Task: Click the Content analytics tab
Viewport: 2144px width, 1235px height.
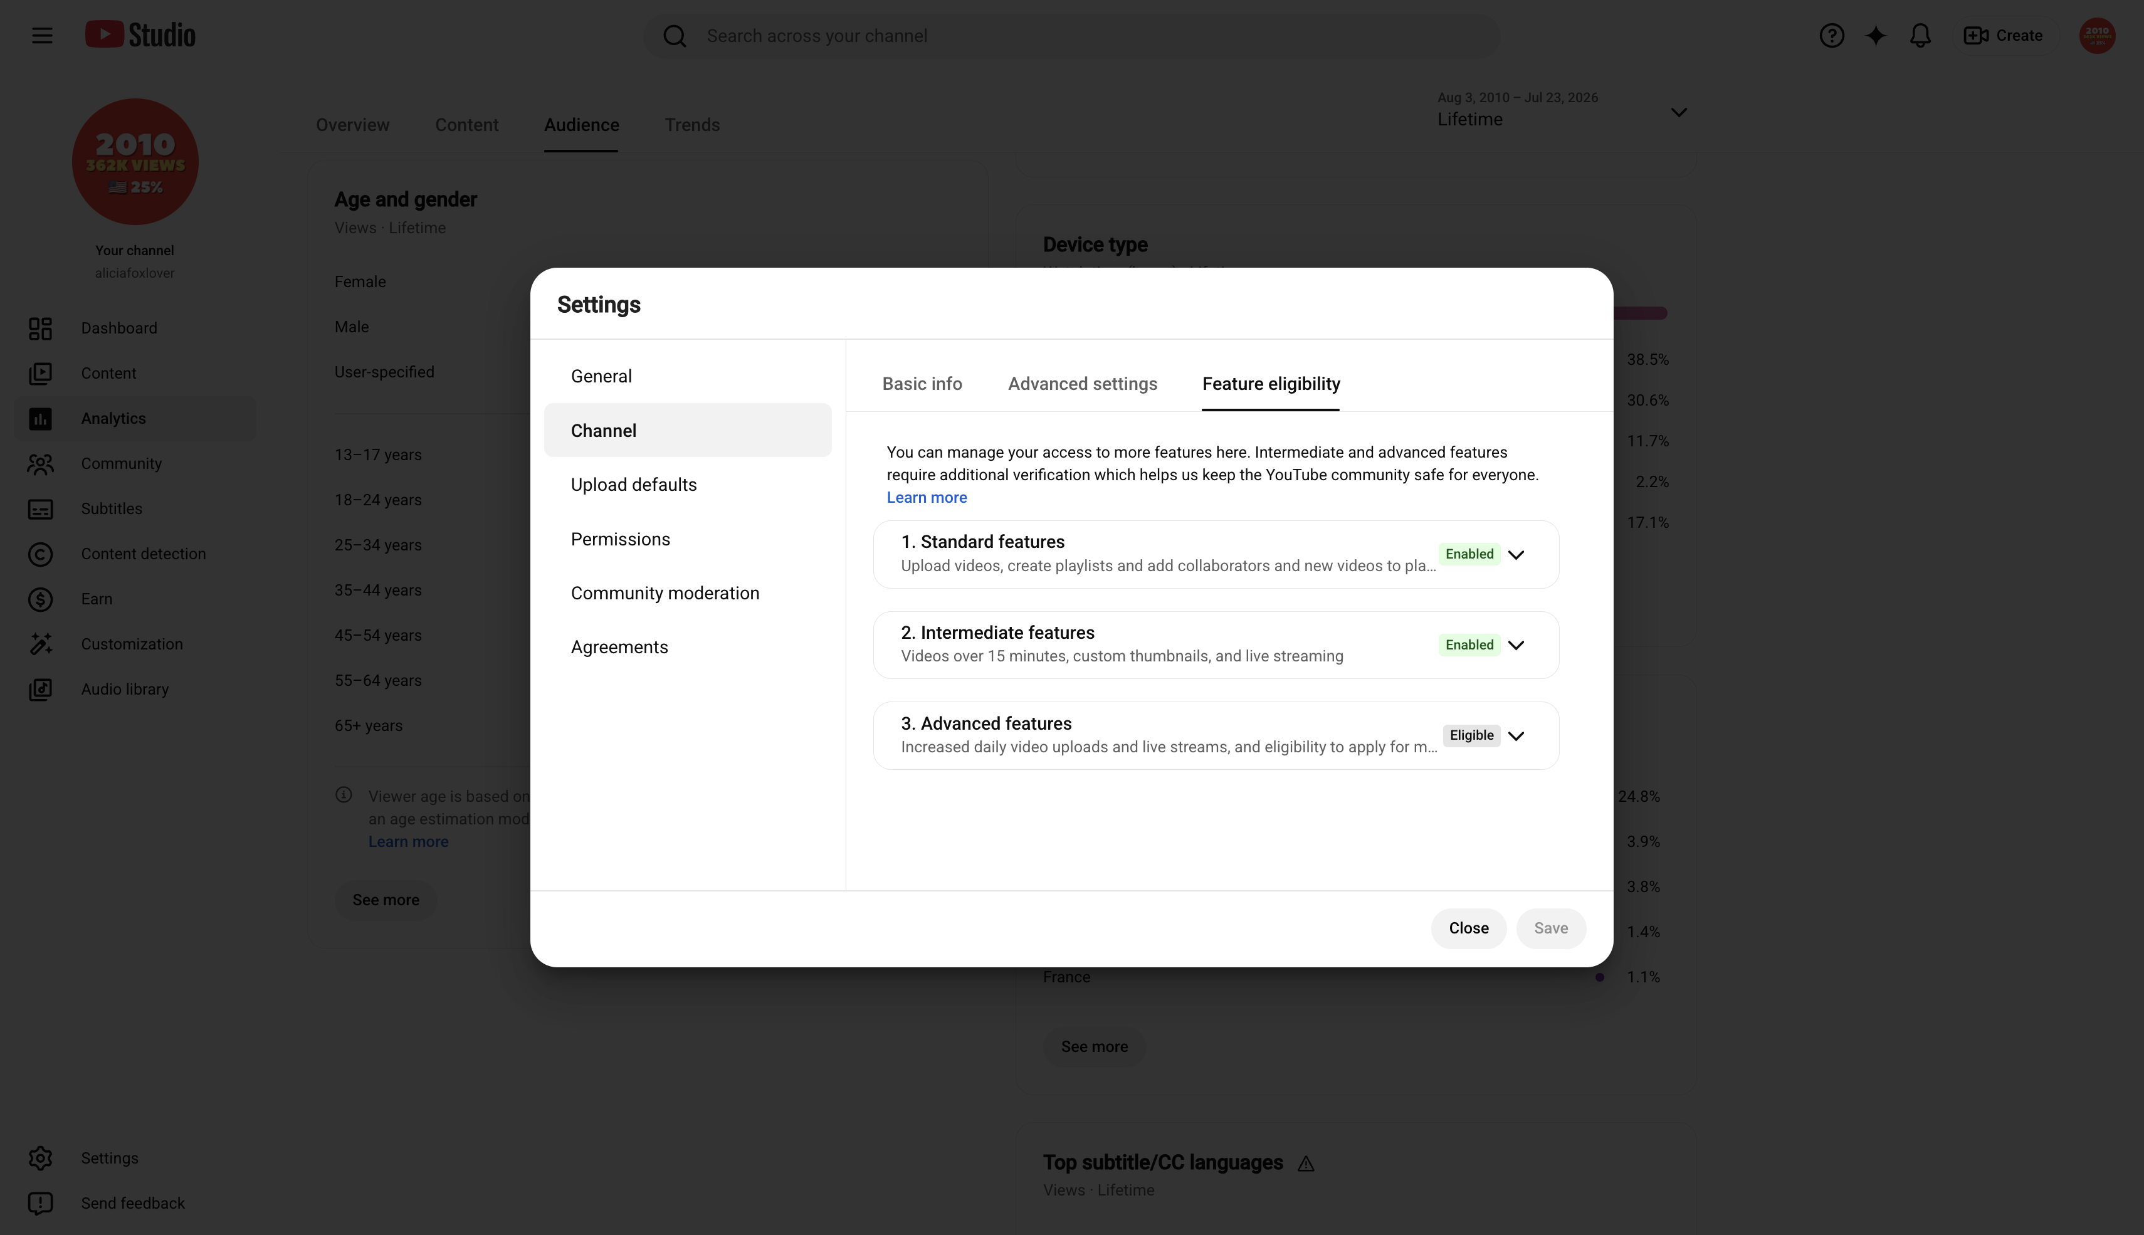Action: coord(466,125)
